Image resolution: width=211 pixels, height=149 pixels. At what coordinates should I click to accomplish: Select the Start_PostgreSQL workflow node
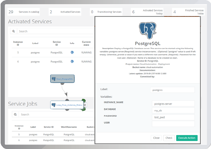[63, 79]
